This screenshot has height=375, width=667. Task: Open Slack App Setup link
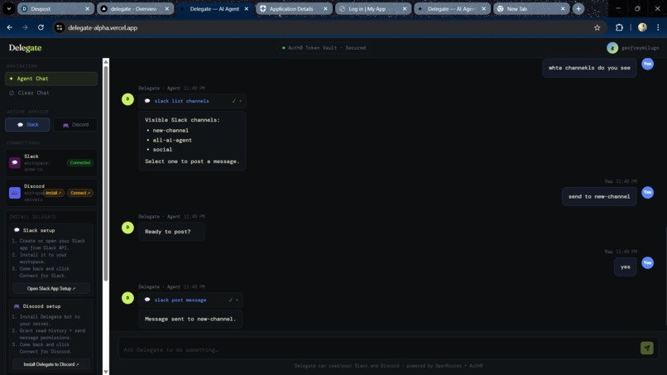[x=51, y=289]
